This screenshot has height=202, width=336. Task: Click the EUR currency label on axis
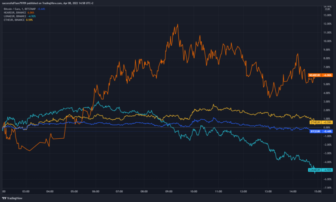tap(327, 9)
